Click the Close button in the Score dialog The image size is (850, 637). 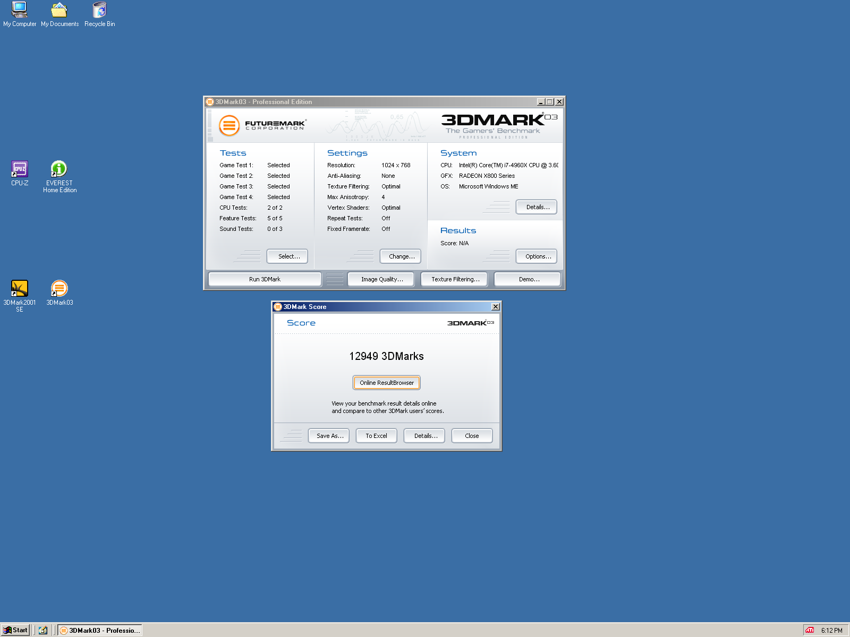tap(472, 436)
